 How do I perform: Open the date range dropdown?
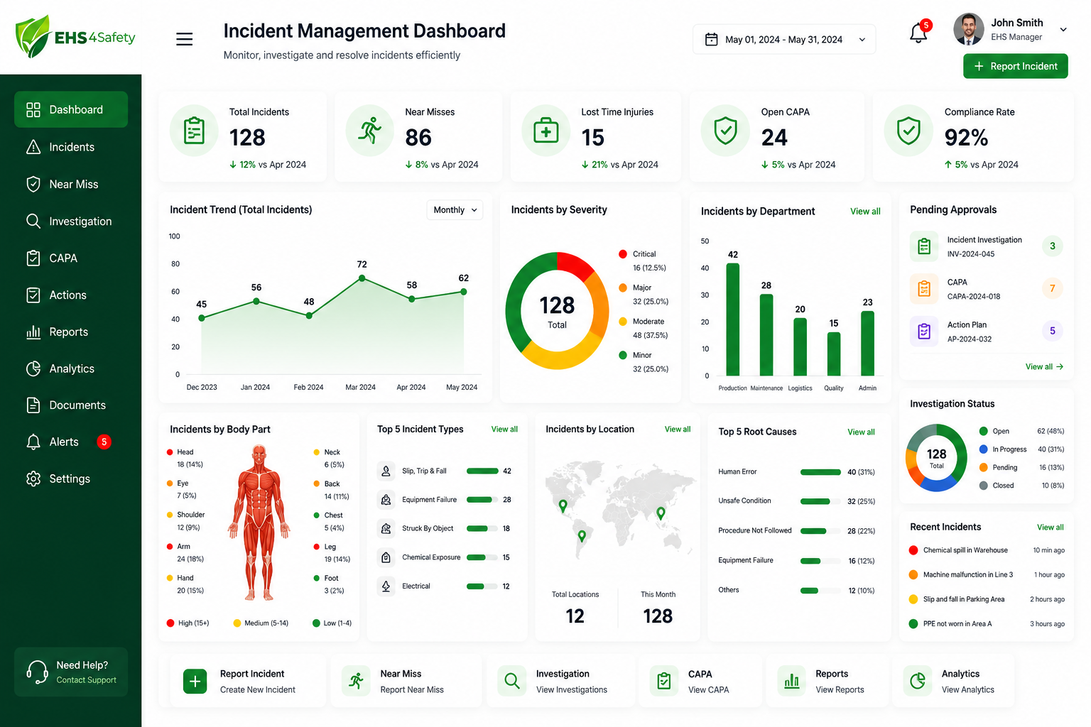(784, 40)
